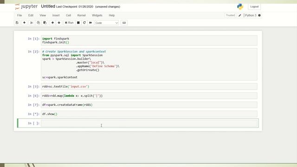Cut selected cells using the scissors icon
Screen dimensions: 297x167
coord(32,23)
